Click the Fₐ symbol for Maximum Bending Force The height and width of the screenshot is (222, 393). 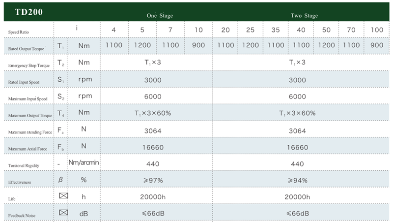coord(60,130)
